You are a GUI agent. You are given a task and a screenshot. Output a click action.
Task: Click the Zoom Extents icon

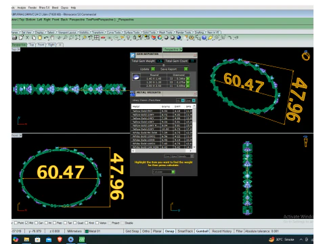[78, 38]
